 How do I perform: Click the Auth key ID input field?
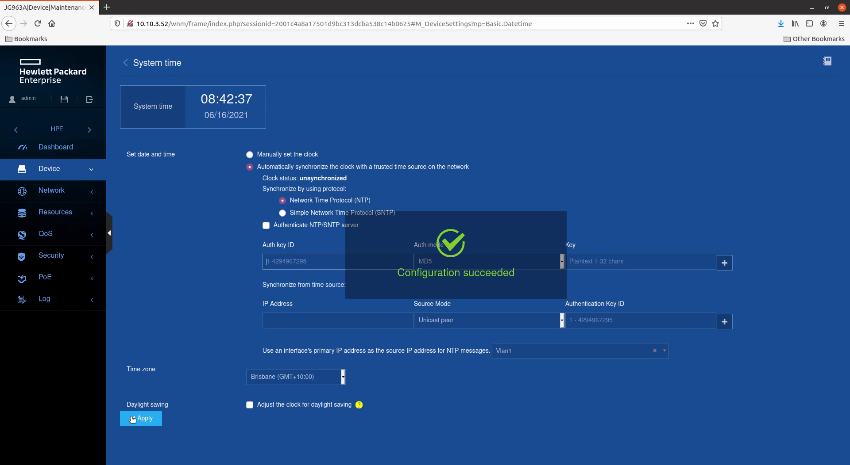click(337, 262)
